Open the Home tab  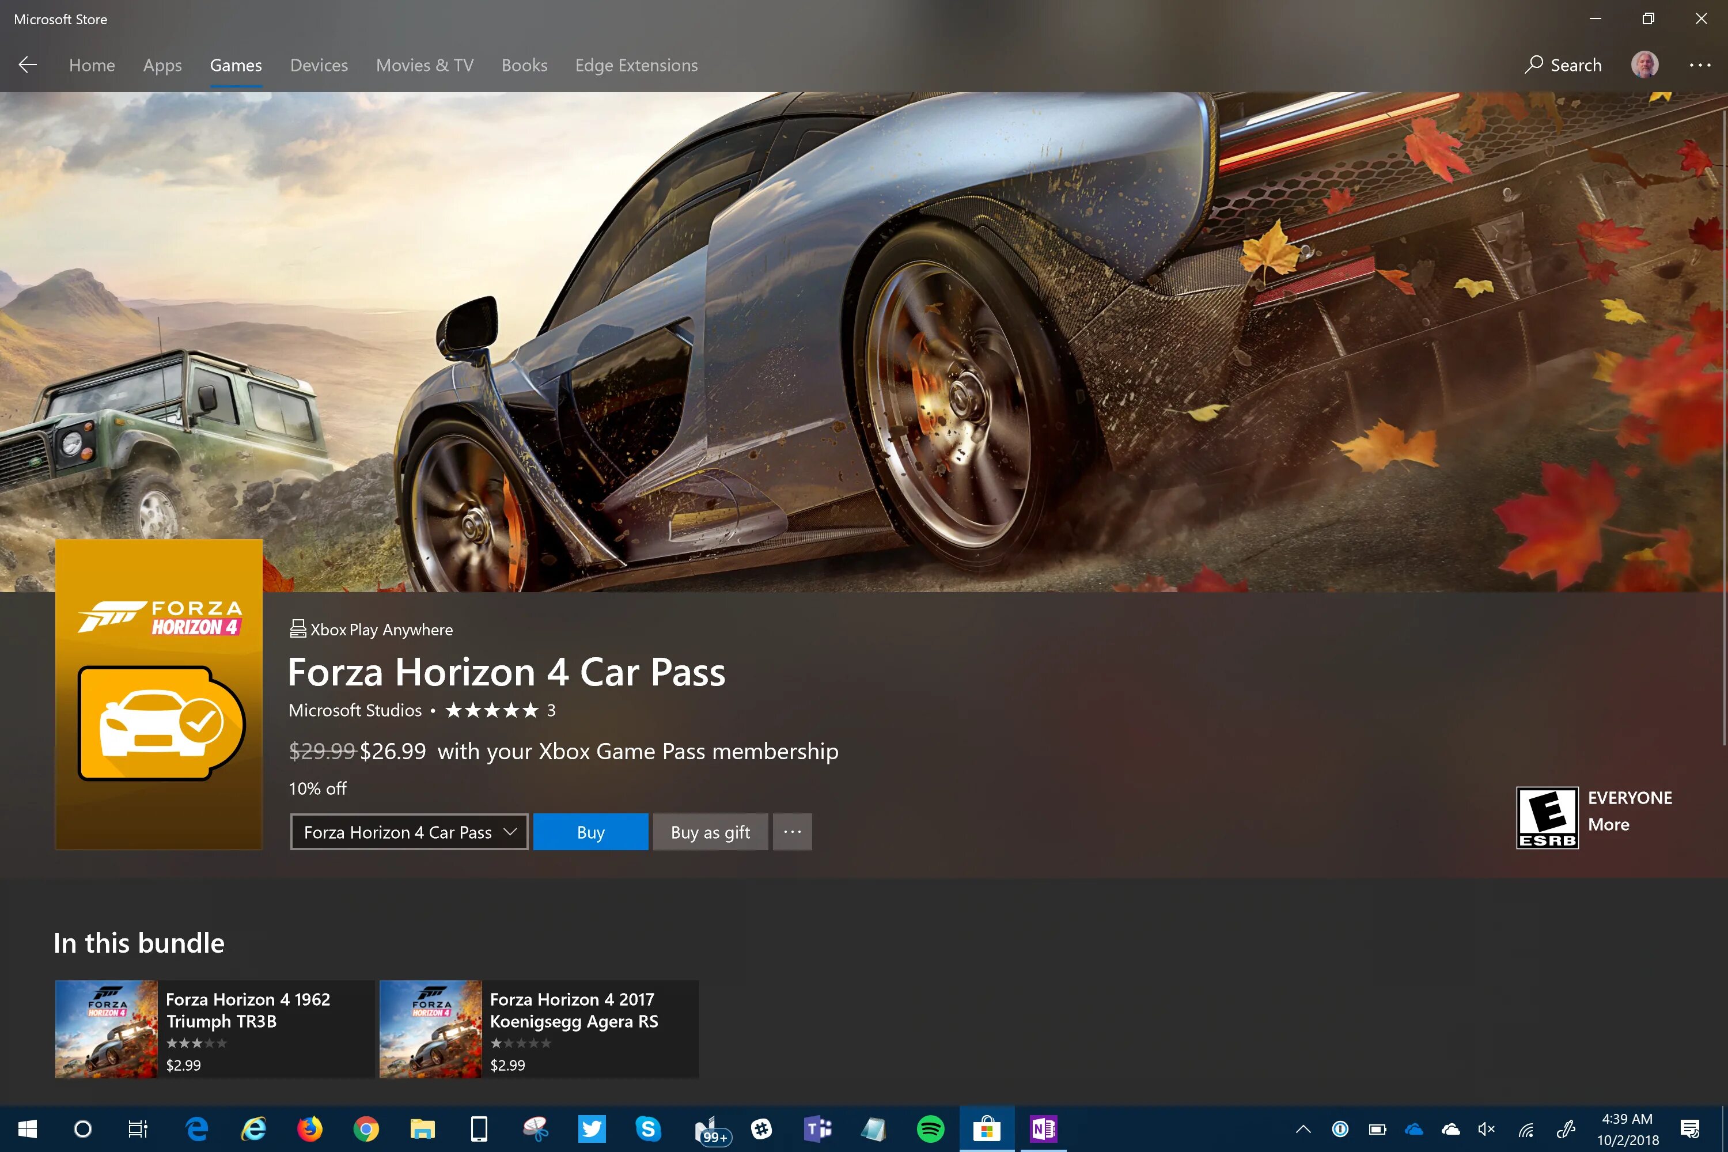pyautogui.click(x=92, y=65)
